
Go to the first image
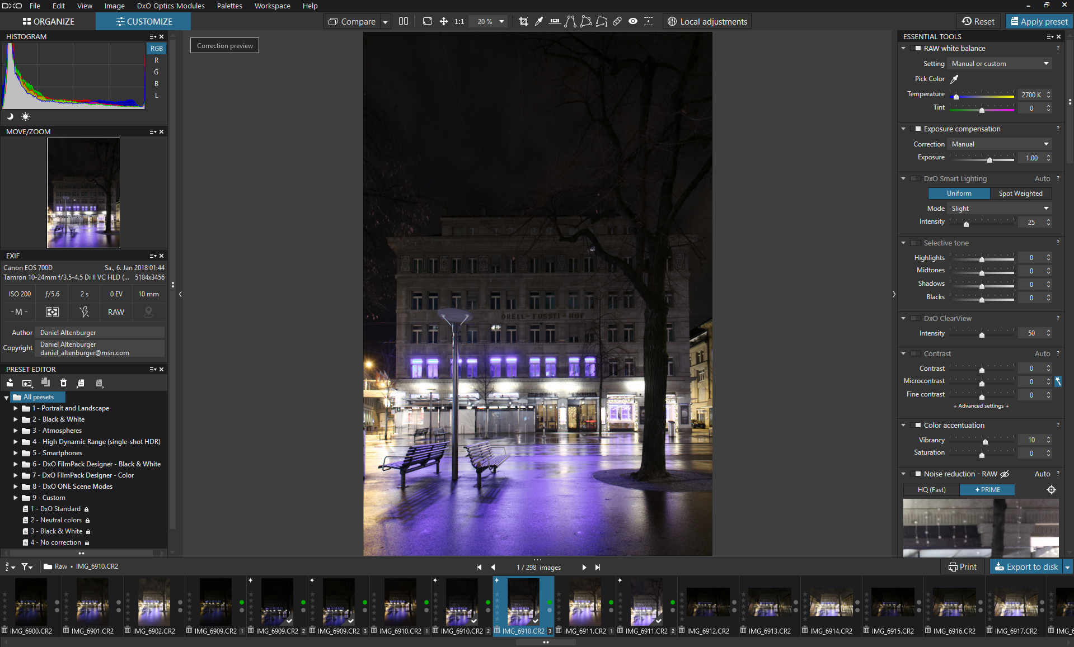(479, 567)
